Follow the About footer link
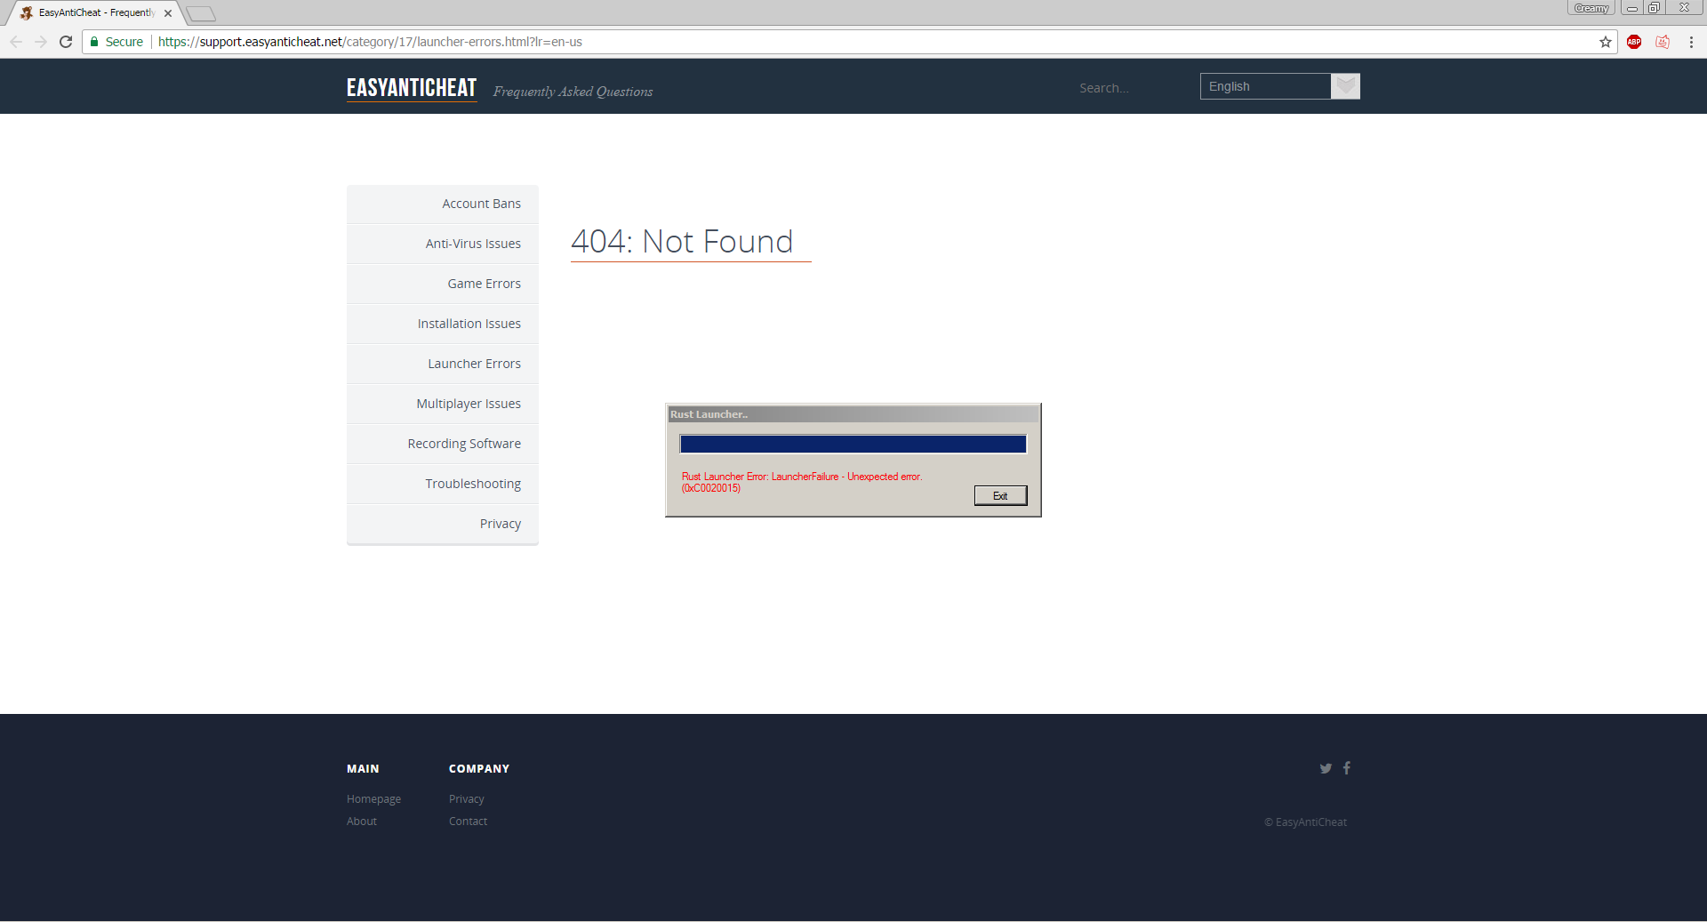This screenshot has height=922, width=1707. coord(362,822)
